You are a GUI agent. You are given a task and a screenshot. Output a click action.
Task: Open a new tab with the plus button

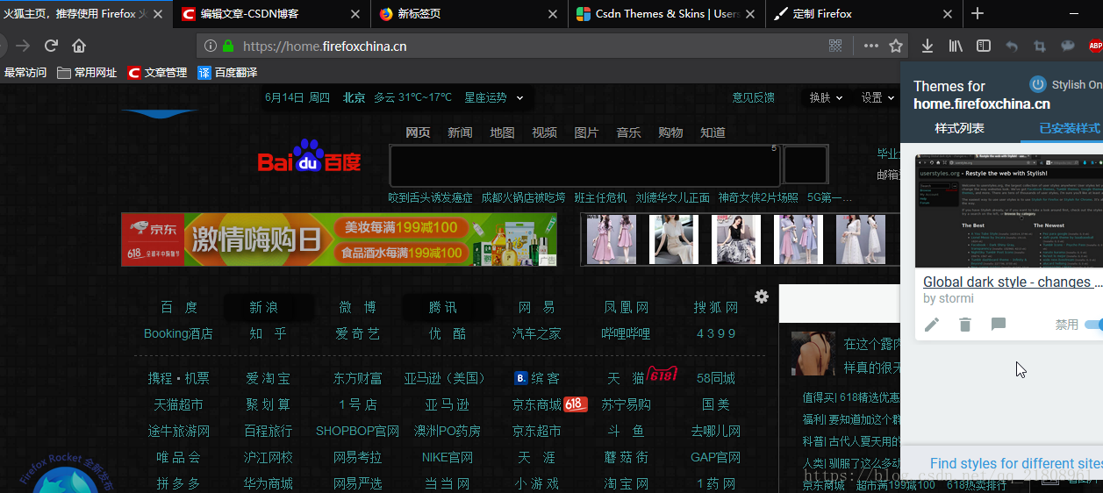pos(978,13)
